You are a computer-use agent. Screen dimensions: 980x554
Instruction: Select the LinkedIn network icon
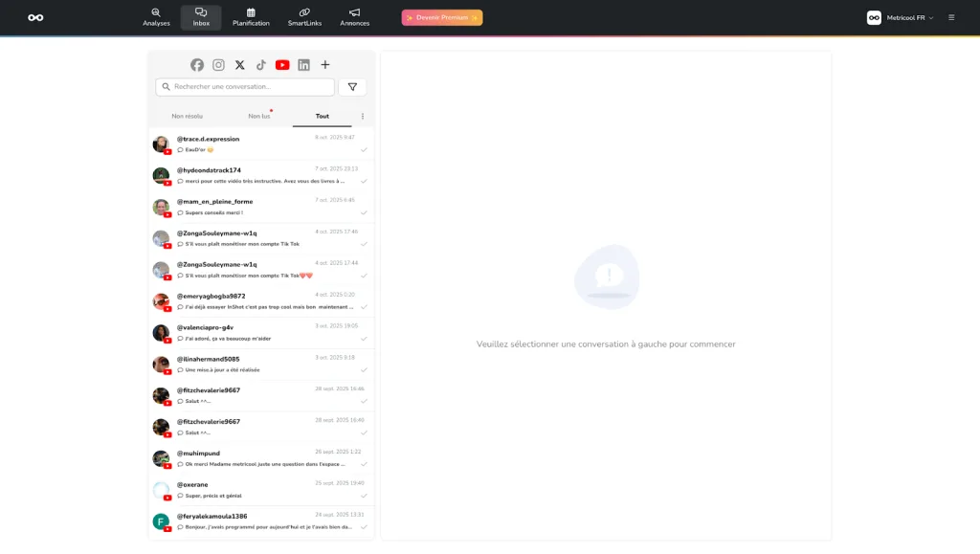tap(303, 65)
